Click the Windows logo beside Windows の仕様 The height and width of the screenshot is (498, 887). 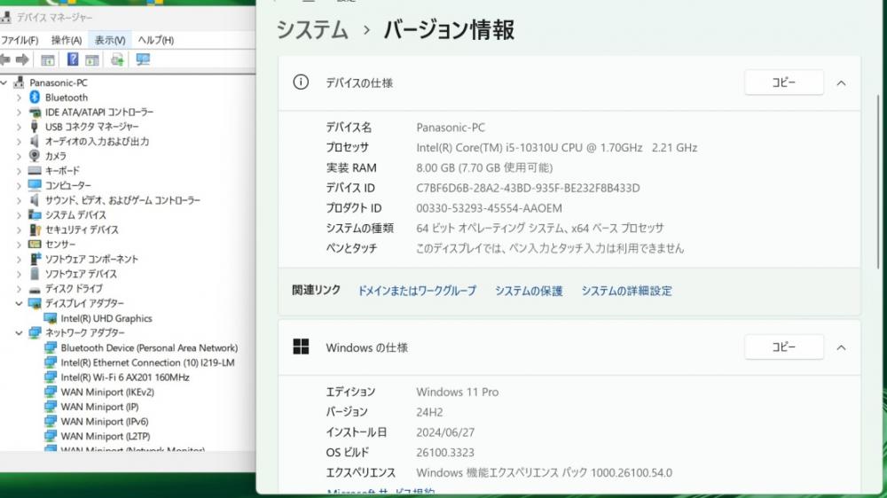301,346
